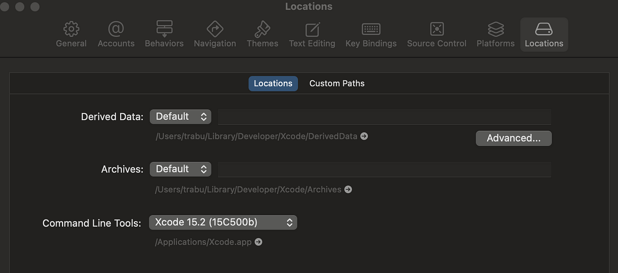Click the /Users/trabu/Library/Developer/Xcode/DerivedData path text
The width and height of the screenshot is (618, 273).
pyautogui.click(x=256, y=136)
